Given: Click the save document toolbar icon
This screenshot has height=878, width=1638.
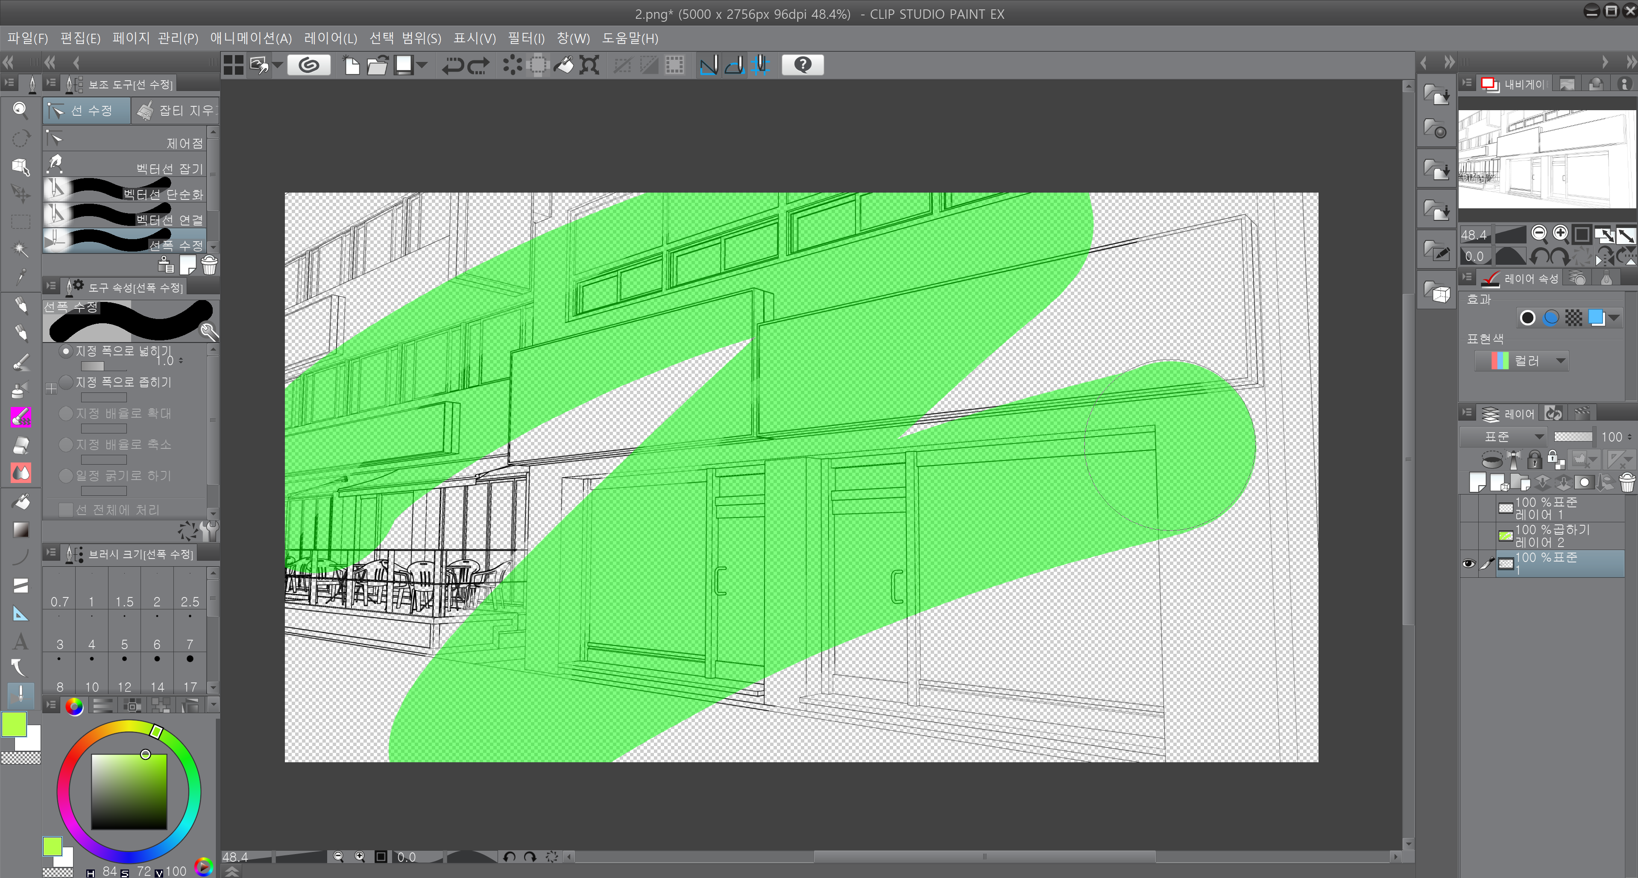Looking at the screenshot, I should 404,65.
